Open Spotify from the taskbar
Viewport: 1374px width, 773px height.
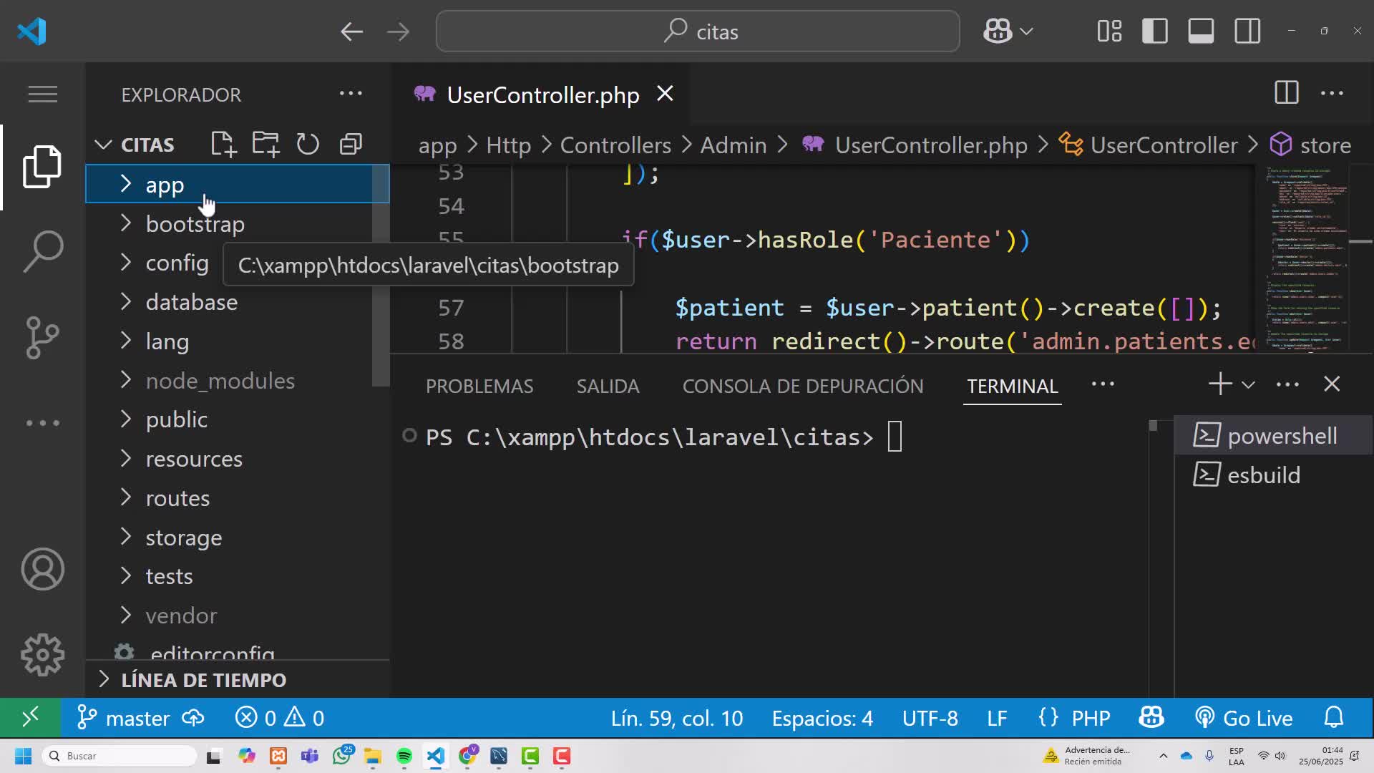coord(404,756)
